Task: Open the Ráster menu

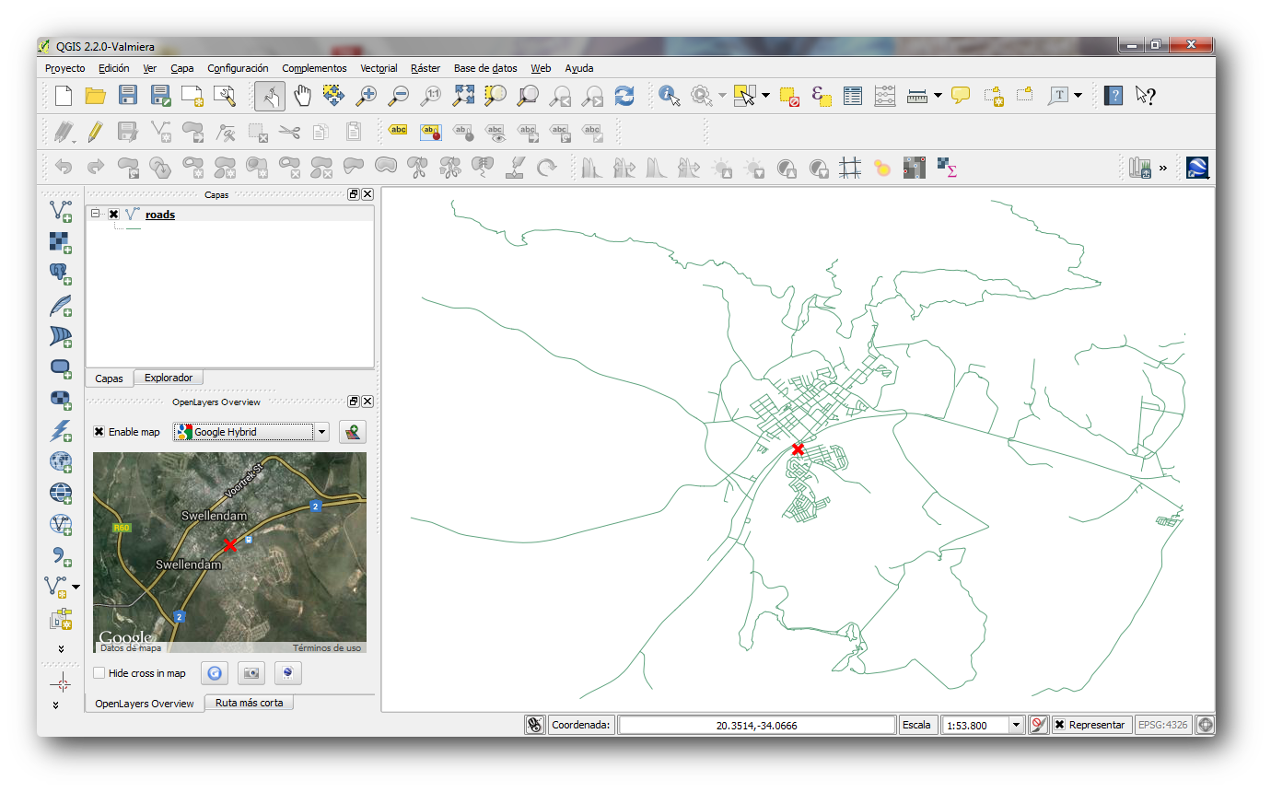Action: 426,68
